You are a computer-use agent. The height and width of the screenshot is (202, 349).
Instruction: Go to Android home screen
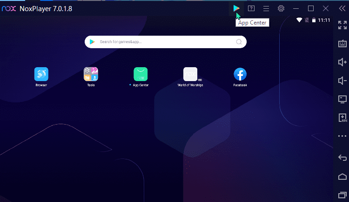click(x=342, y=177)
